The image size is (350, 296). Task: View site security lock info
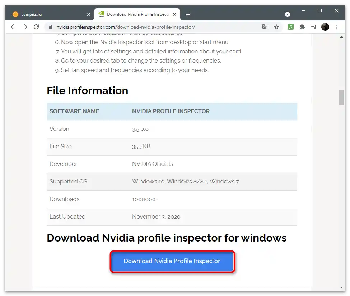coord(51,27)
